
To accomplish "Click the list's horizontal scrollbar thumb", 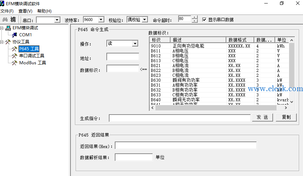I will pyautogui.click(x=216, y=108).
